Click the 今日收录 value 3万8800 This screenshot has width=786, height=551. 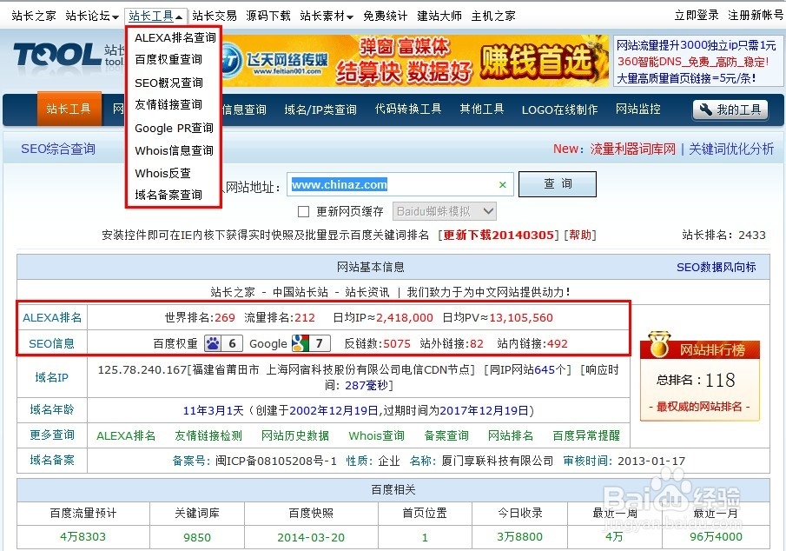[x=520, y=537]
